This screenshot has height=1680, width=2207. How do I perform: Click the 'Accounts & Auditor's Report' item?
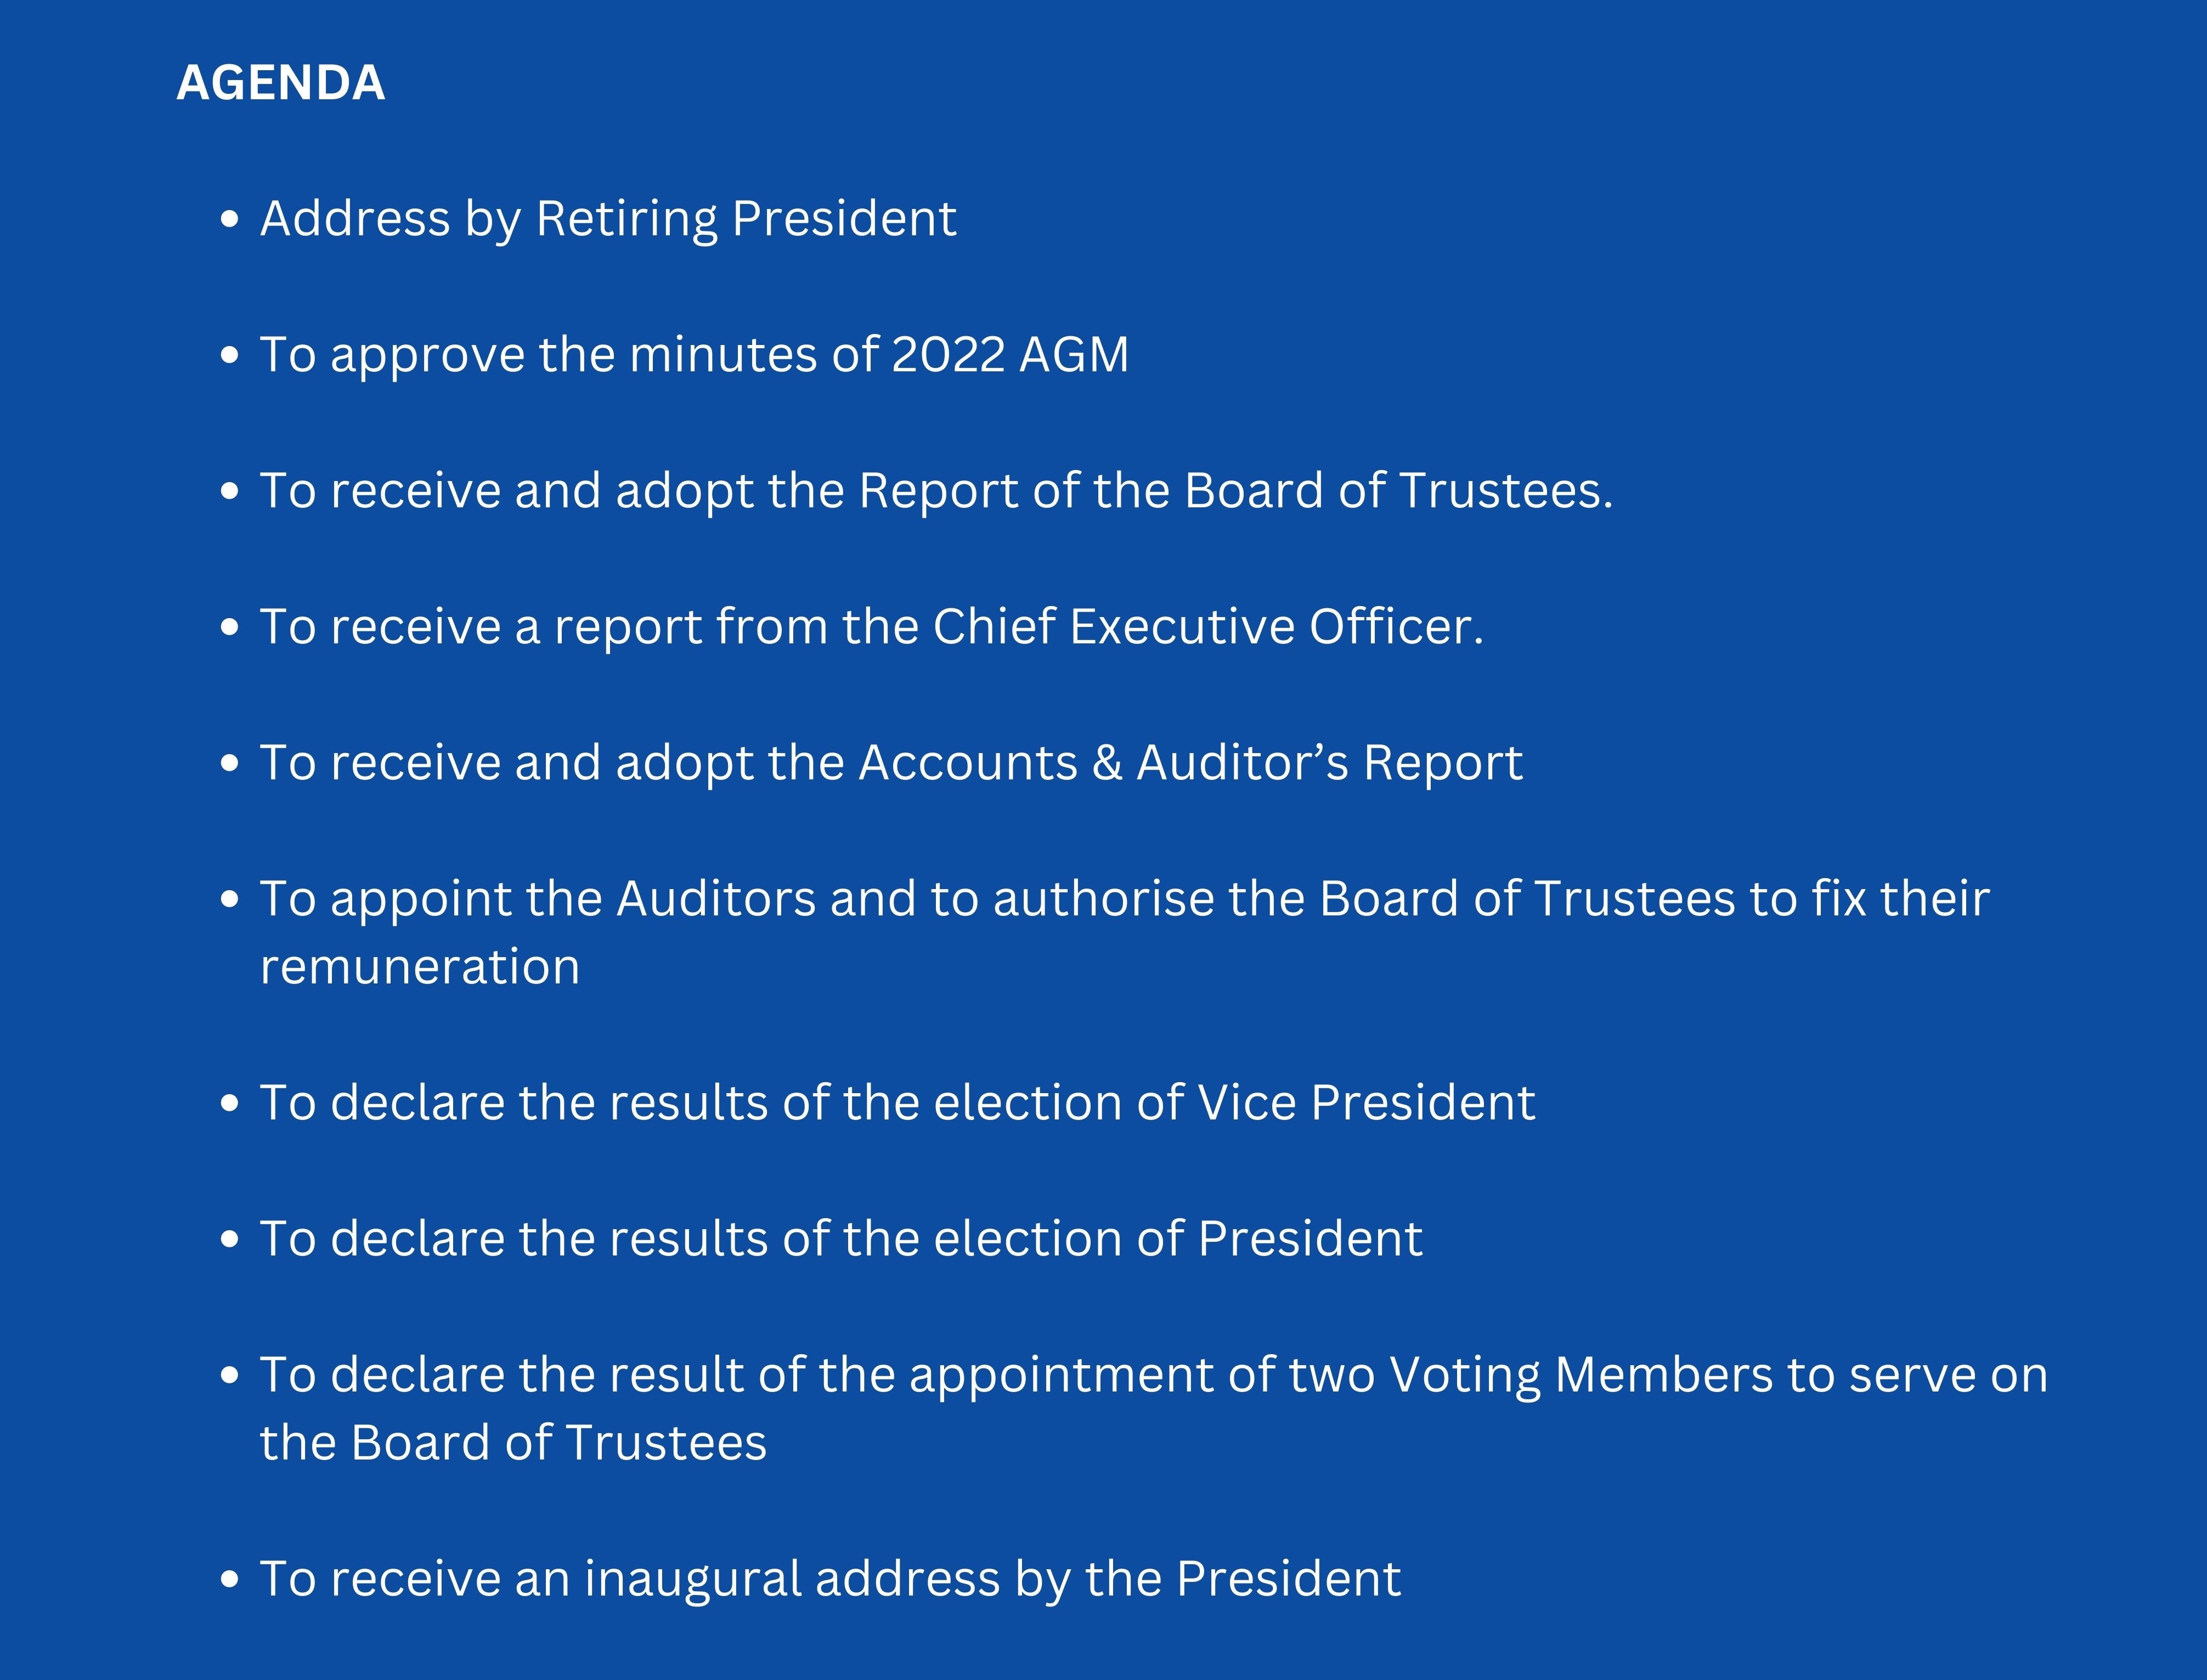[891, 763]
